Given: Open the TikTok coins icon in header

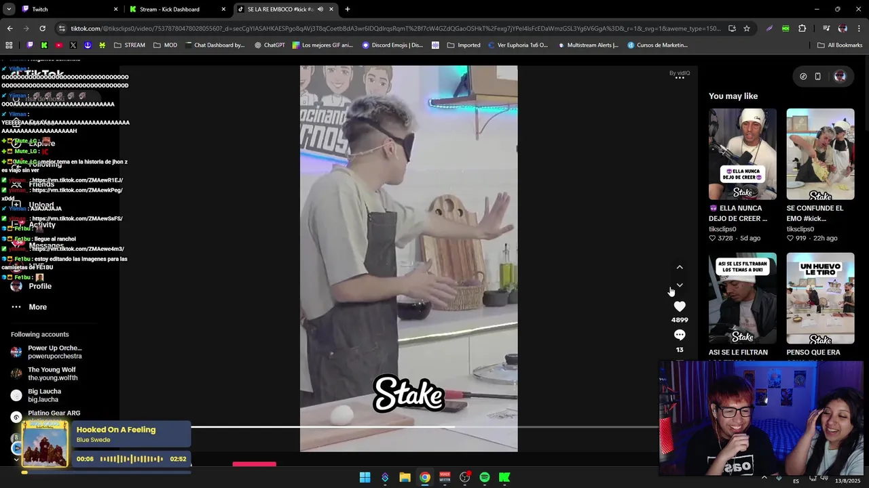Looking at the screenshot, I should pyautogui.click(x=803, y=77).
